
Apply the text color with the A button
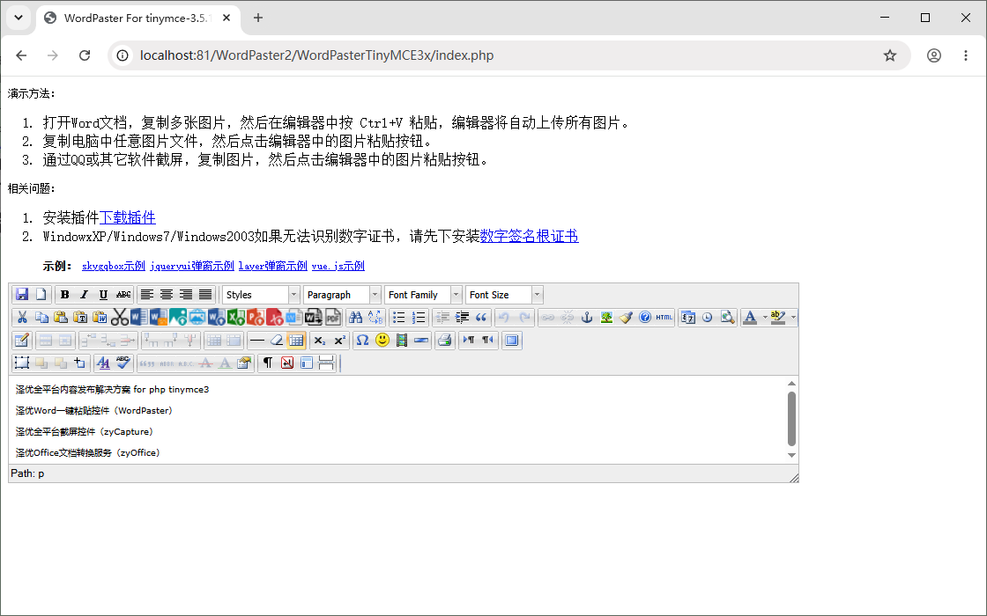coord(750,318)
